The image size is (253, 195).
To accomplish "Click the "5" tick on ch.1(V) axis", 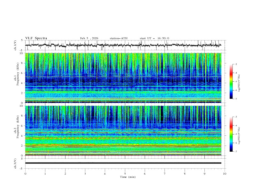I will [22, 40].
